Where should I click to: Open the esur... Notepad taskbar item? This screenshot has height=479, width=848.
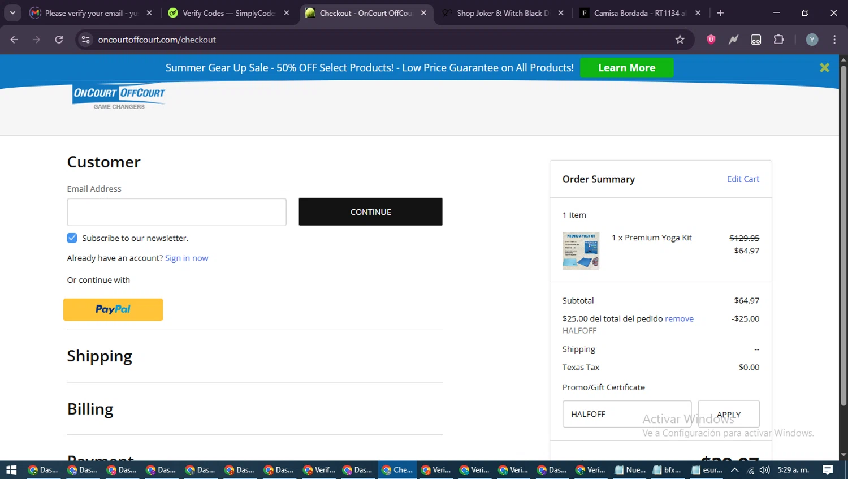[707, 469]
